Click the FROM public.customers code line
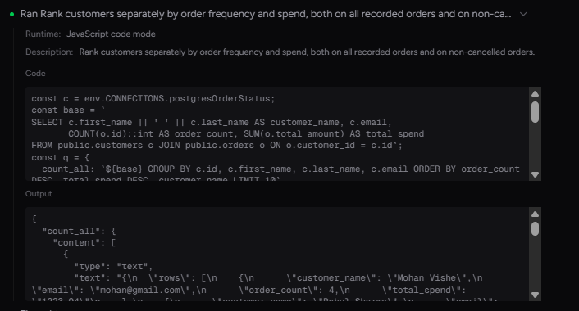Image resolution: width=579 pixels, height=311 pixels. pos(217,145)
